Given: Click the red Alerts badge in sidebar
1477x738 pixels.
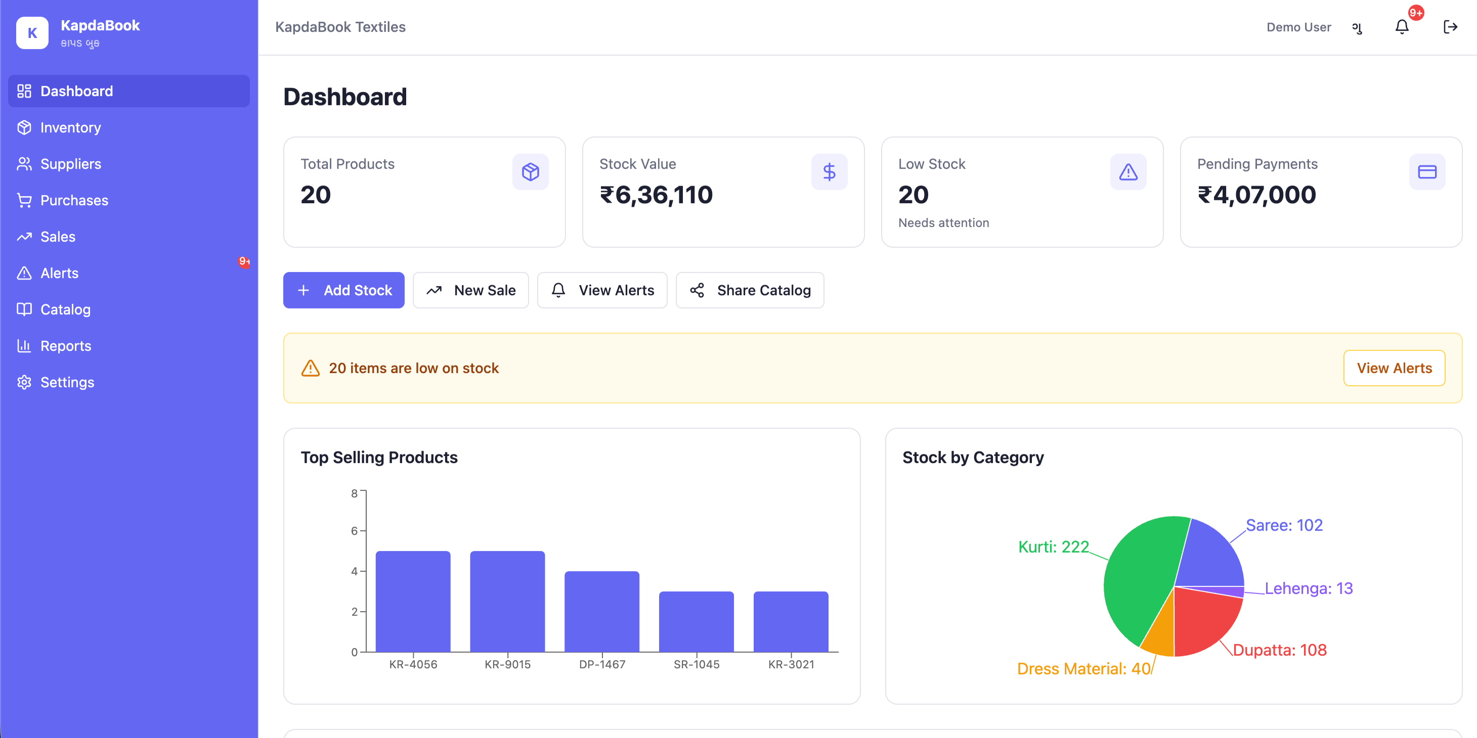Looking at the screenshot, I should tap(244, 262).
